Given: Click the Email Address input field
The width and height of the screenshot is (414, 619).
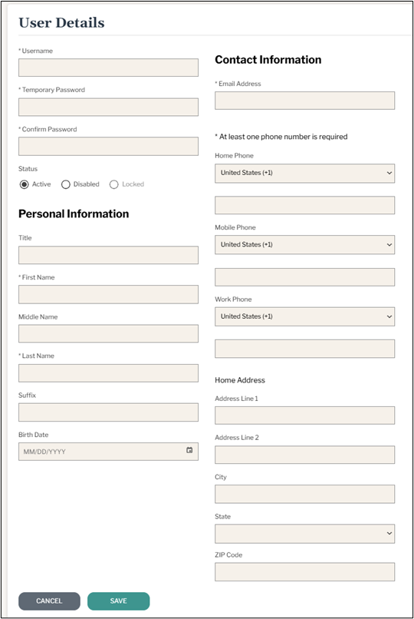Looking at the screenshot, I should tap(304, 101).
